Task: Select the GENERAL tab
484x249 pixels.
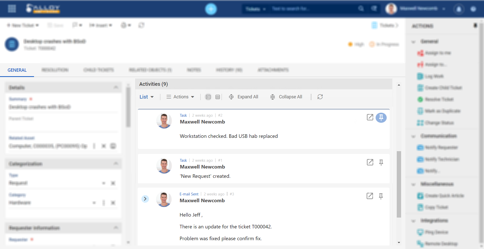Action: tap(17, 70)
